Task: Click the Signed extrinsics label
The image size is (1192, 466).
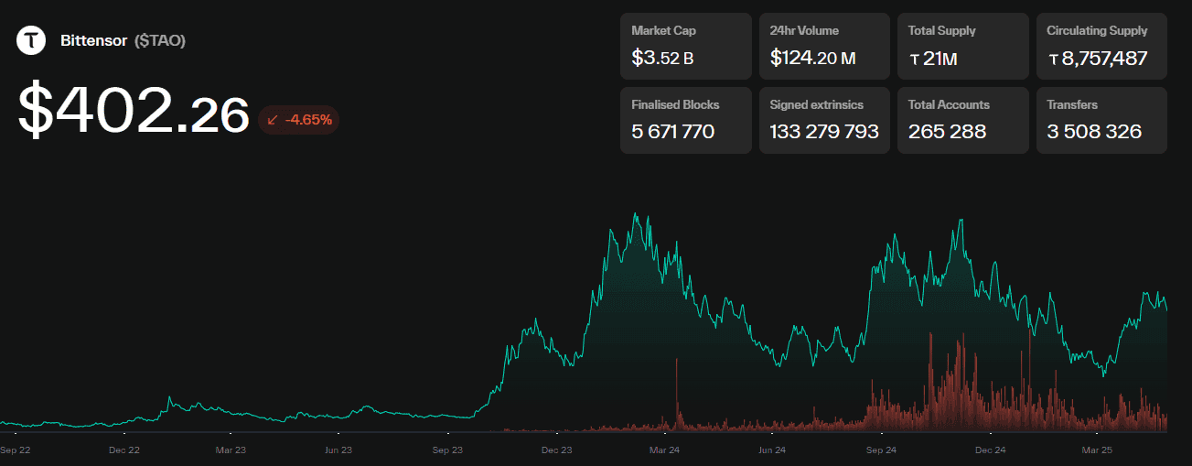Action: (x=817, y=104)
